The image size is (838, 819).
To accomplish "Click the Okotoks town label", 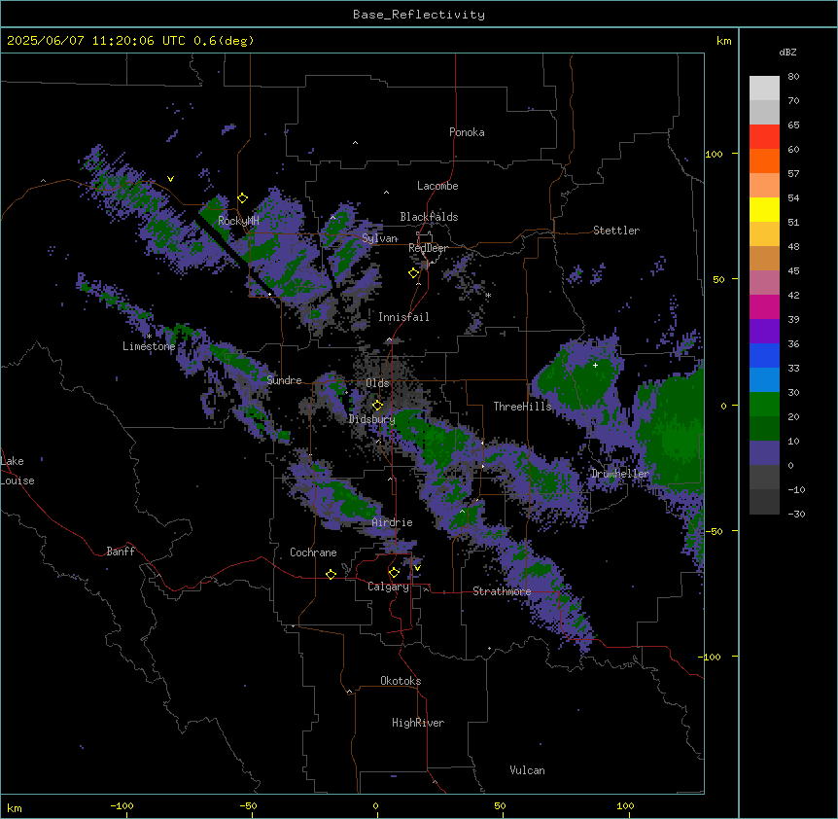I will (401, 681).
